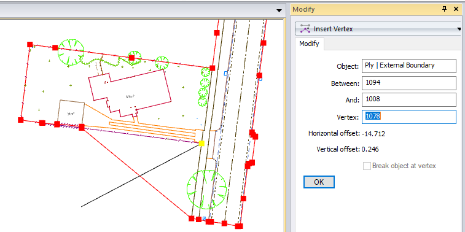
Task: Click the big tree symbol on the top boundary line
Action: (71, 52)
